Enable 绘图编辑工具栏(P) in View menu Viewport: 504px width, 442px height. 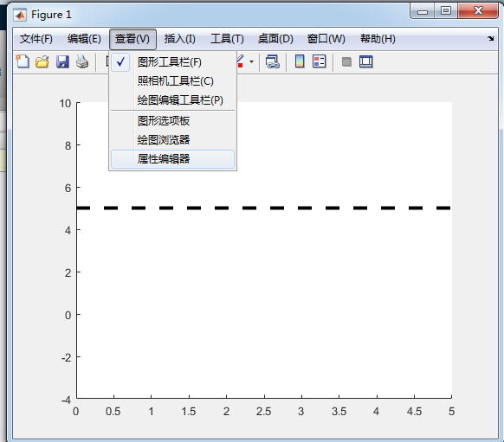pyautogui.click(x=173, y=100)
